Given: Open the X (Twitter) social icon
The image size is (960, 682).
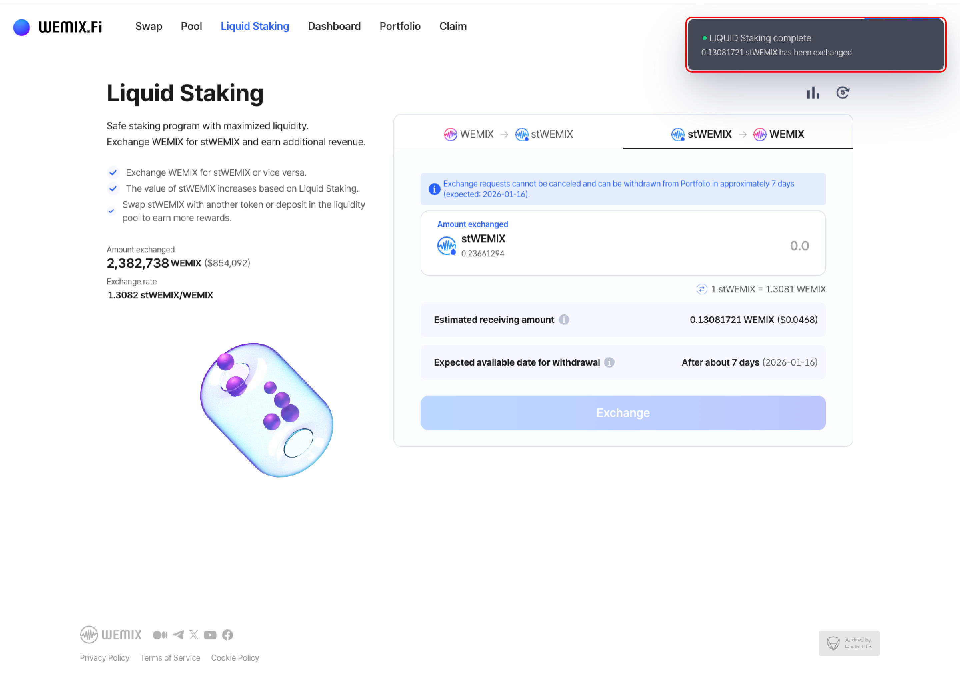Looking at the screenshot, I should pos(194,634).
